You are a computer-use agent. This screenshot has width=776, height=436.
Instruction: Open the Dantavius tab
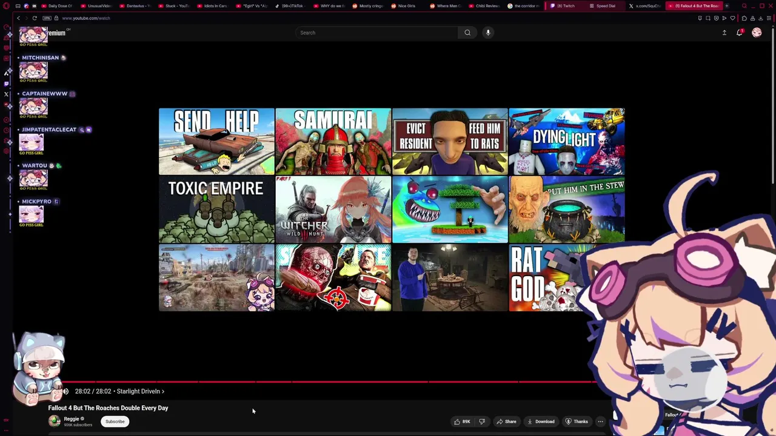pos(135,6)
